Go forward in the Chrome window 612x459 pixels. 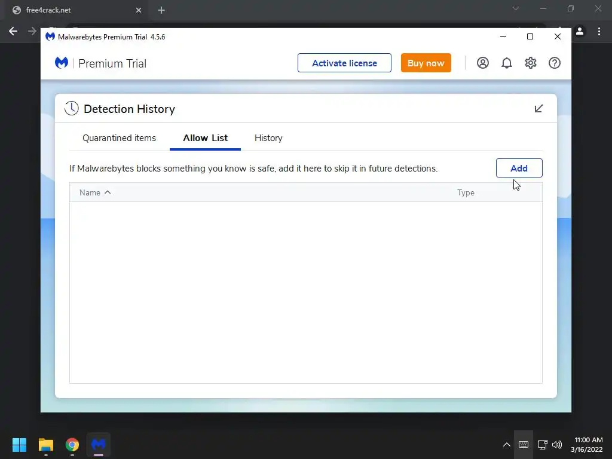point(32,31)
